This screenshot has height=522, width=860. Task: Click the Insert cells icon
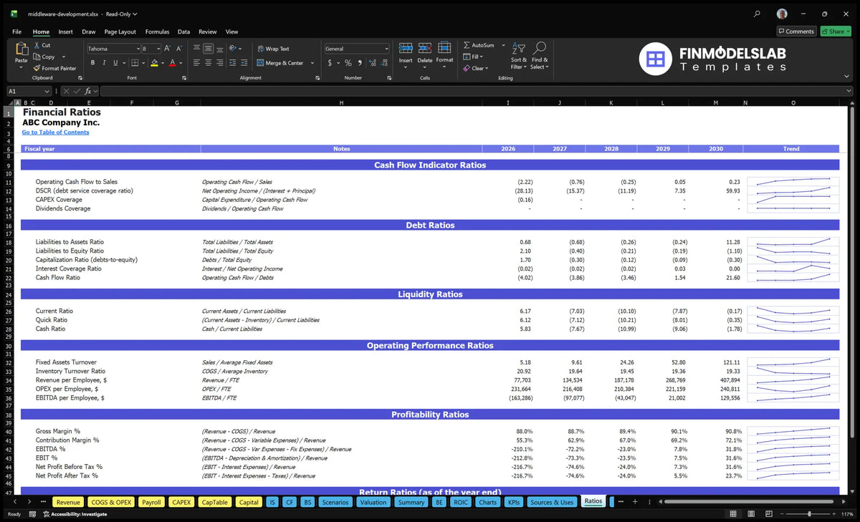coord(406,49)
